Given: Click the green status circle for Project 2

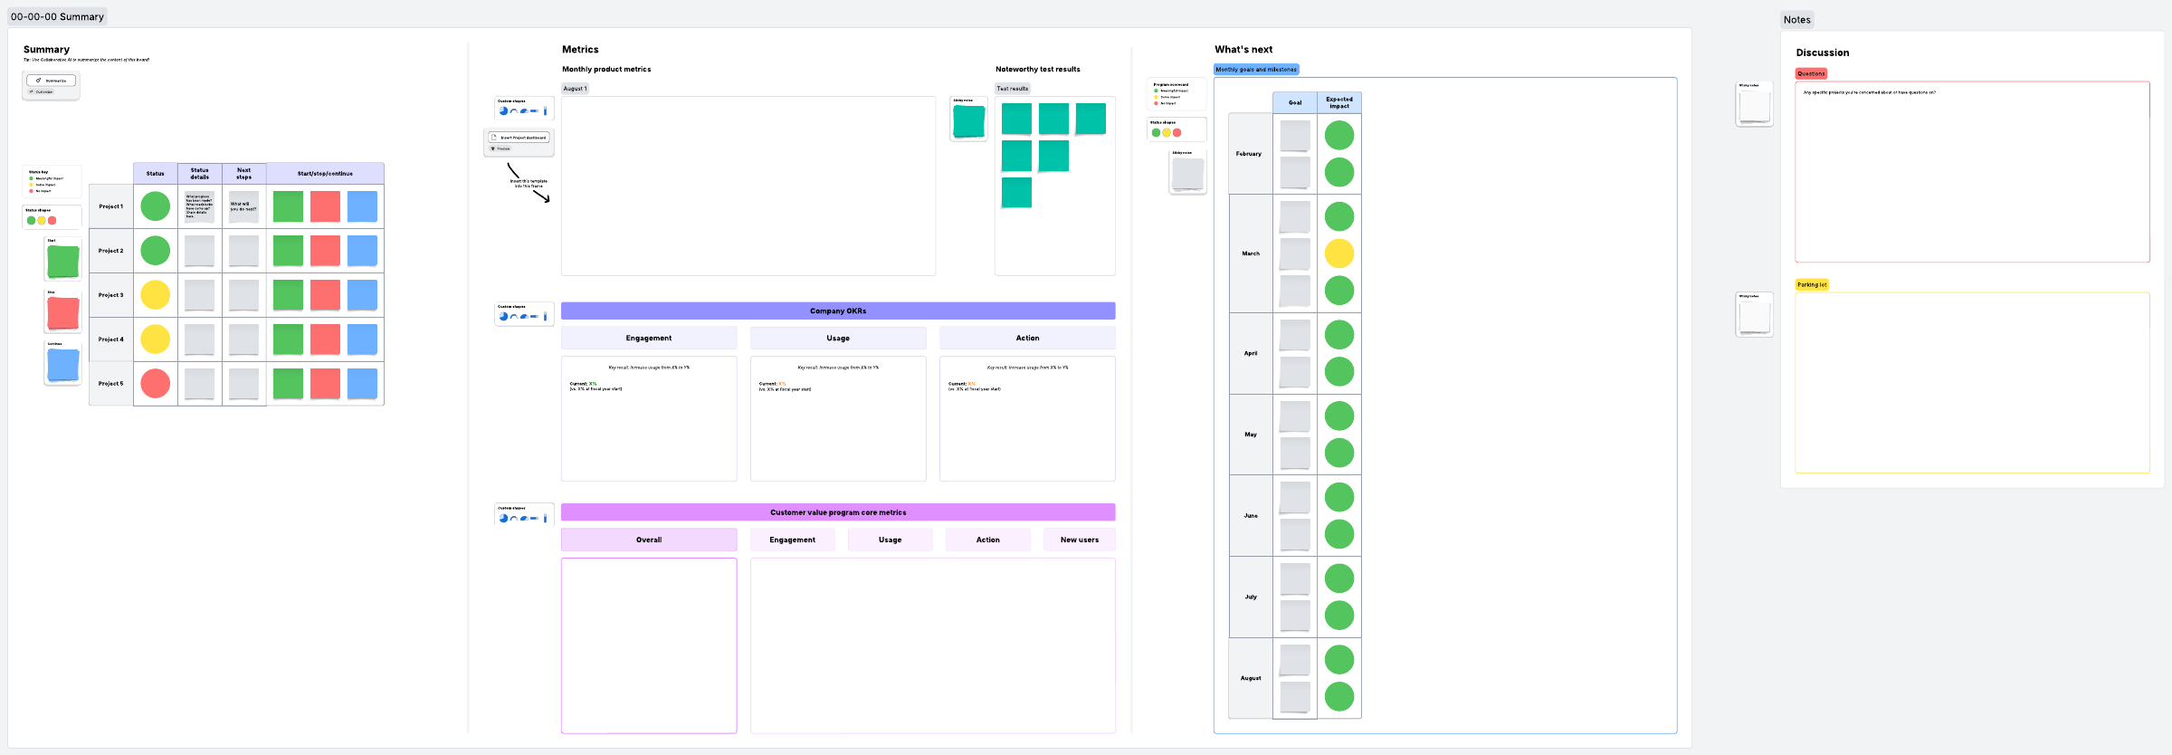Looking at the screenshot, I should point(156,251).
